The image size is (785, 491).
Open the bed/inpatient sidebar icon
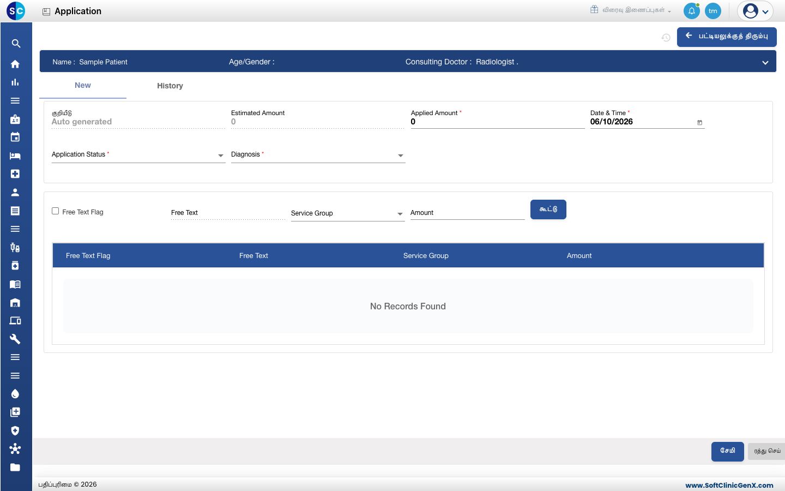tap(15, 155)
